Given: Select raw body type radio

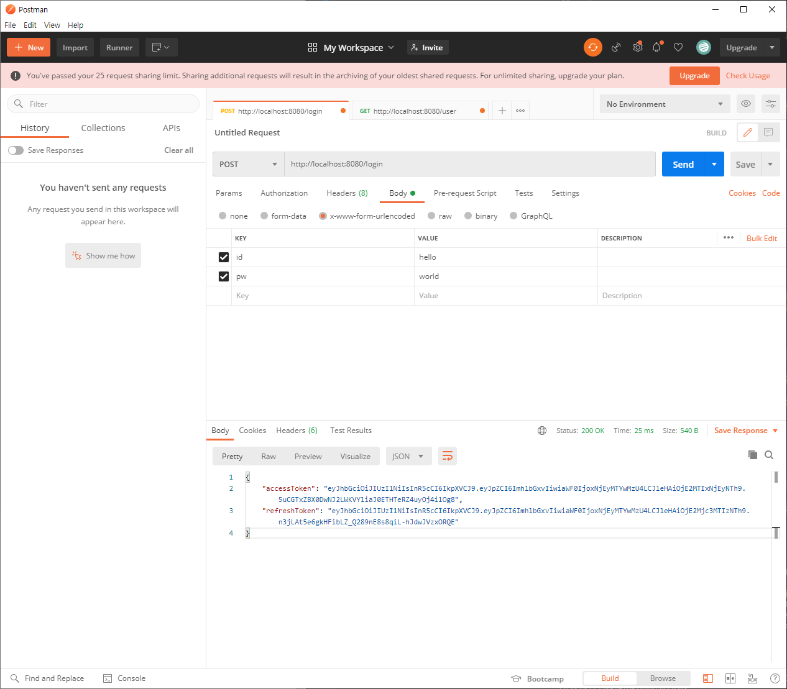Looking at the screenshot, I should pos(431,216).
